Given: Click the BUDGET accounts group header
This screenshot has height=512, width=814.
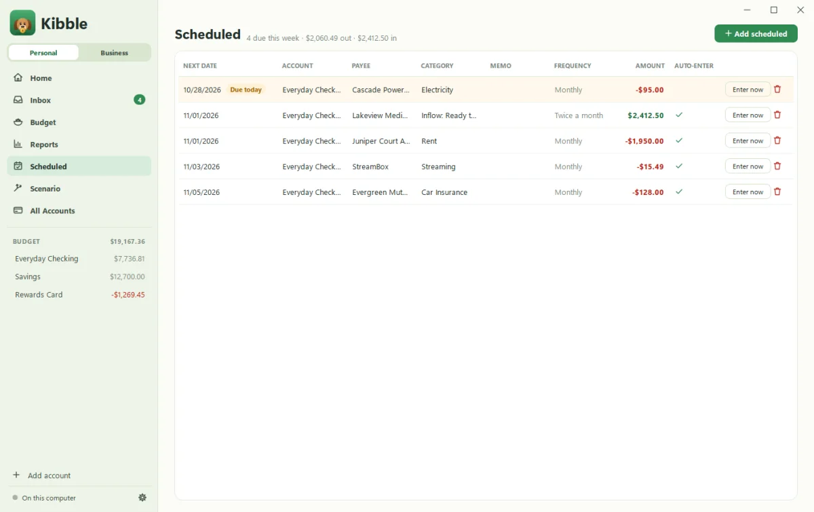Looking at the screenshot, I should click(x=79, y=241).
